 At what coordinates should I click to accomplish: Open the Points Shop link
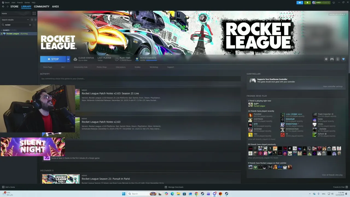[x=101, y=67]
